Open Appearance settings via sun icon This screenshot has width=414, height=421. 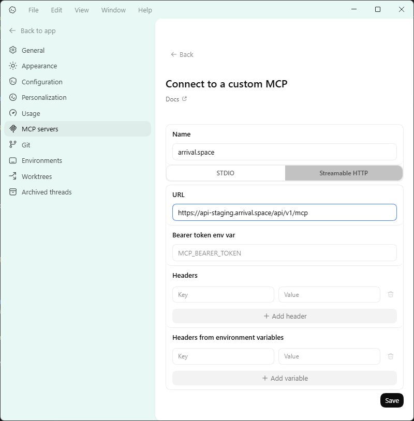[13, 66]
